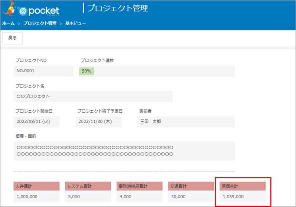296x207 pixels.
Task: Click the start date 2023/08/01 (火)
Action: (36, 122)
